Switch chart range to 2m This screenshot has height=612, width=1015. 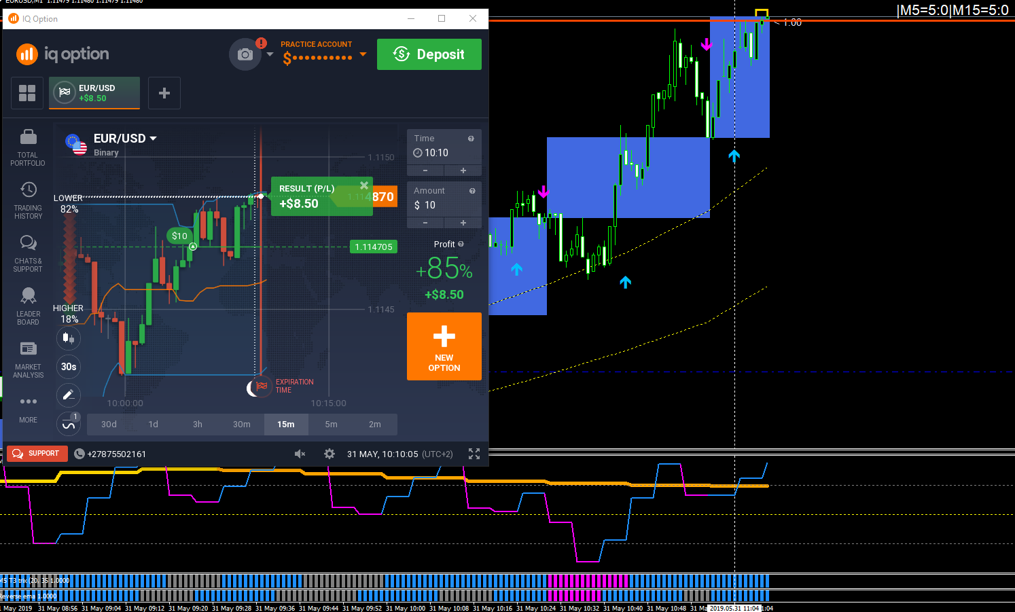375,425
